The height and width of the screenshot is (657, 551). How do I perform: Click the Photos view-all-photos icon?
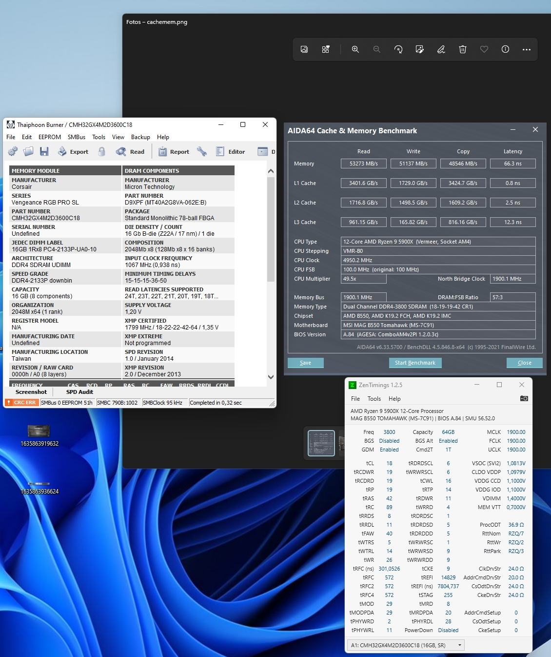pos(304,49)
